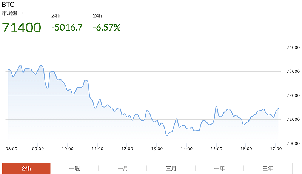
Task: Click the 15:00 time axis label
Action: click(216, 149)
